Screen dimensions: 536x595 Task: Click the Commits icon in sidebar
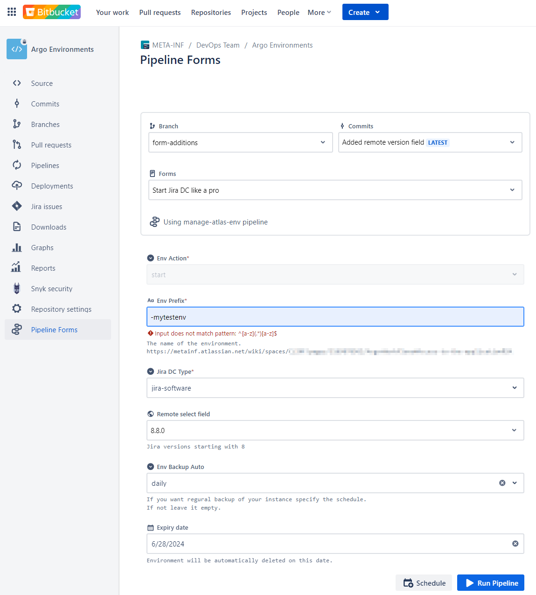[x=17, y=104]
